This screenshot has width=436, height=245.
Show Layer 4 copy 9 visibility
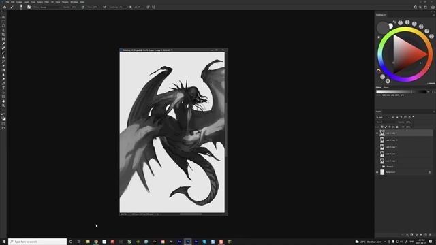377,147
